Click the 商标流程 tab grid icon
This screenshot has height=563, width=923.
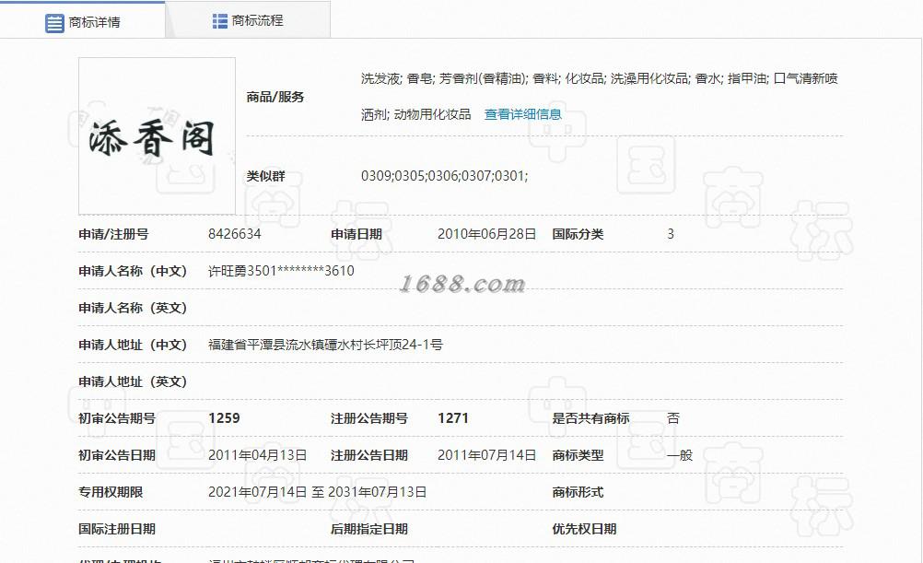pos(219,21)
